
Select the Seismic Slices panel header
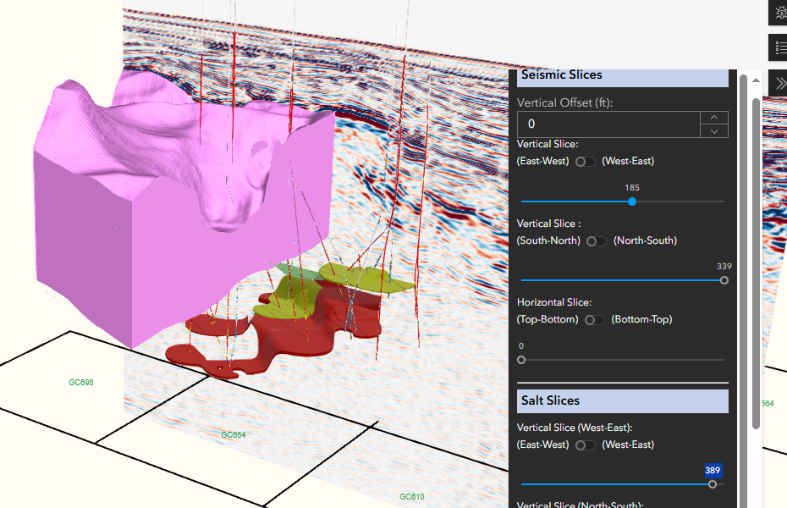click(623, 75)
